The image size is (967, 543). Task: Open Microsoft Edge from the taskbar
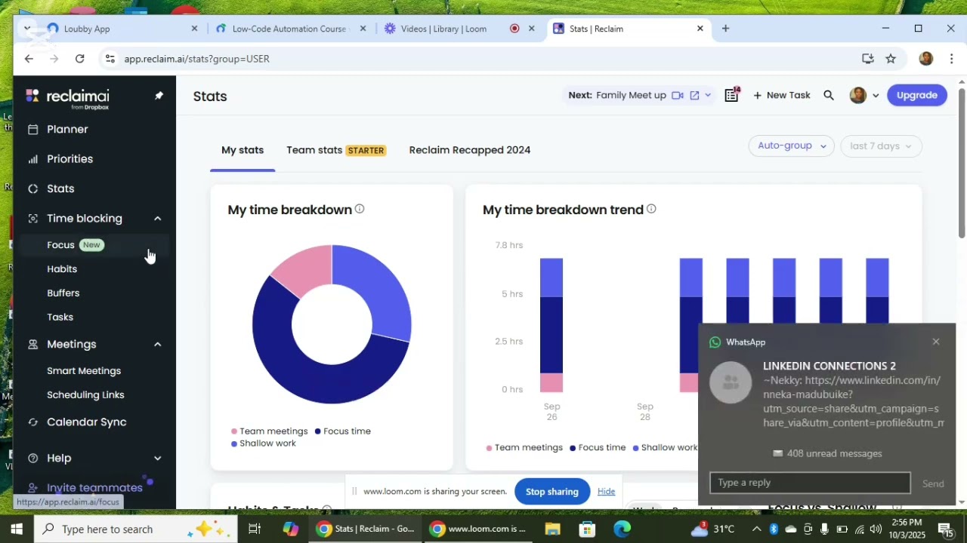[x=622, y=529]
